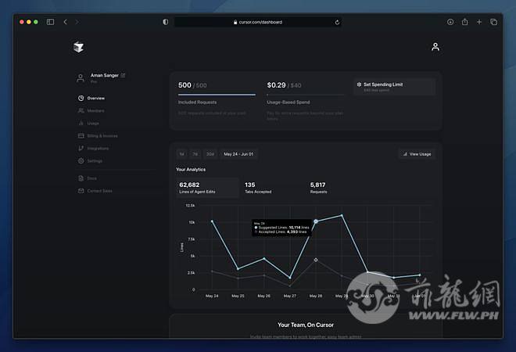The height and width of the screenshot is (352, 516).
Task: Click the $0.29 spend value
Action: click(x=277, y=85)
